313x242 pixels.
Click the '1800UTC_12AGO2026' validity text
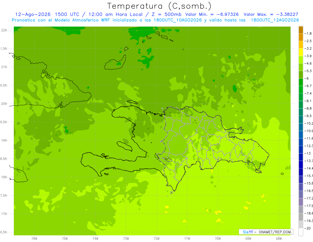(x=275, y=20)
